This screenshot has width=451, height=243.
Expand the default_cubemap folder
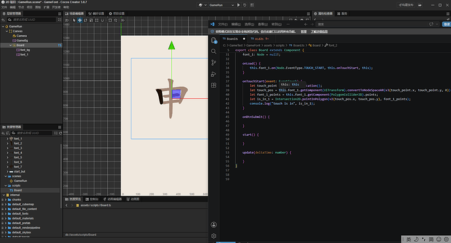5,205
